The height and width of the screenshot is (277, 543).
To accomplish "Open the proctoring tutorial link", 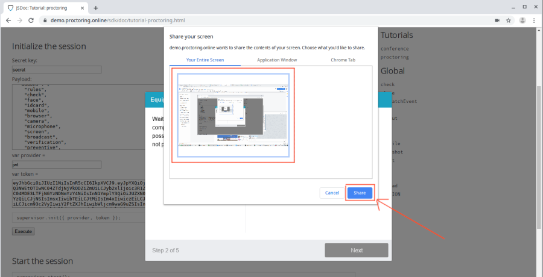I will click(x=395, y=57).
